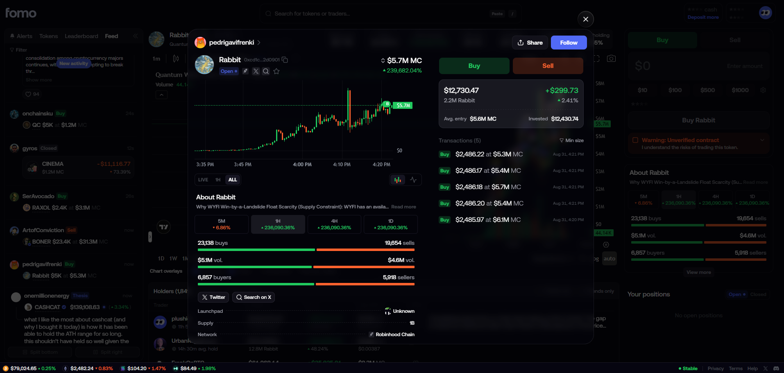The height and width of the screenshot is (373, 784).
Task: Follow pedrigavifrenki
Action: point(569,43)
